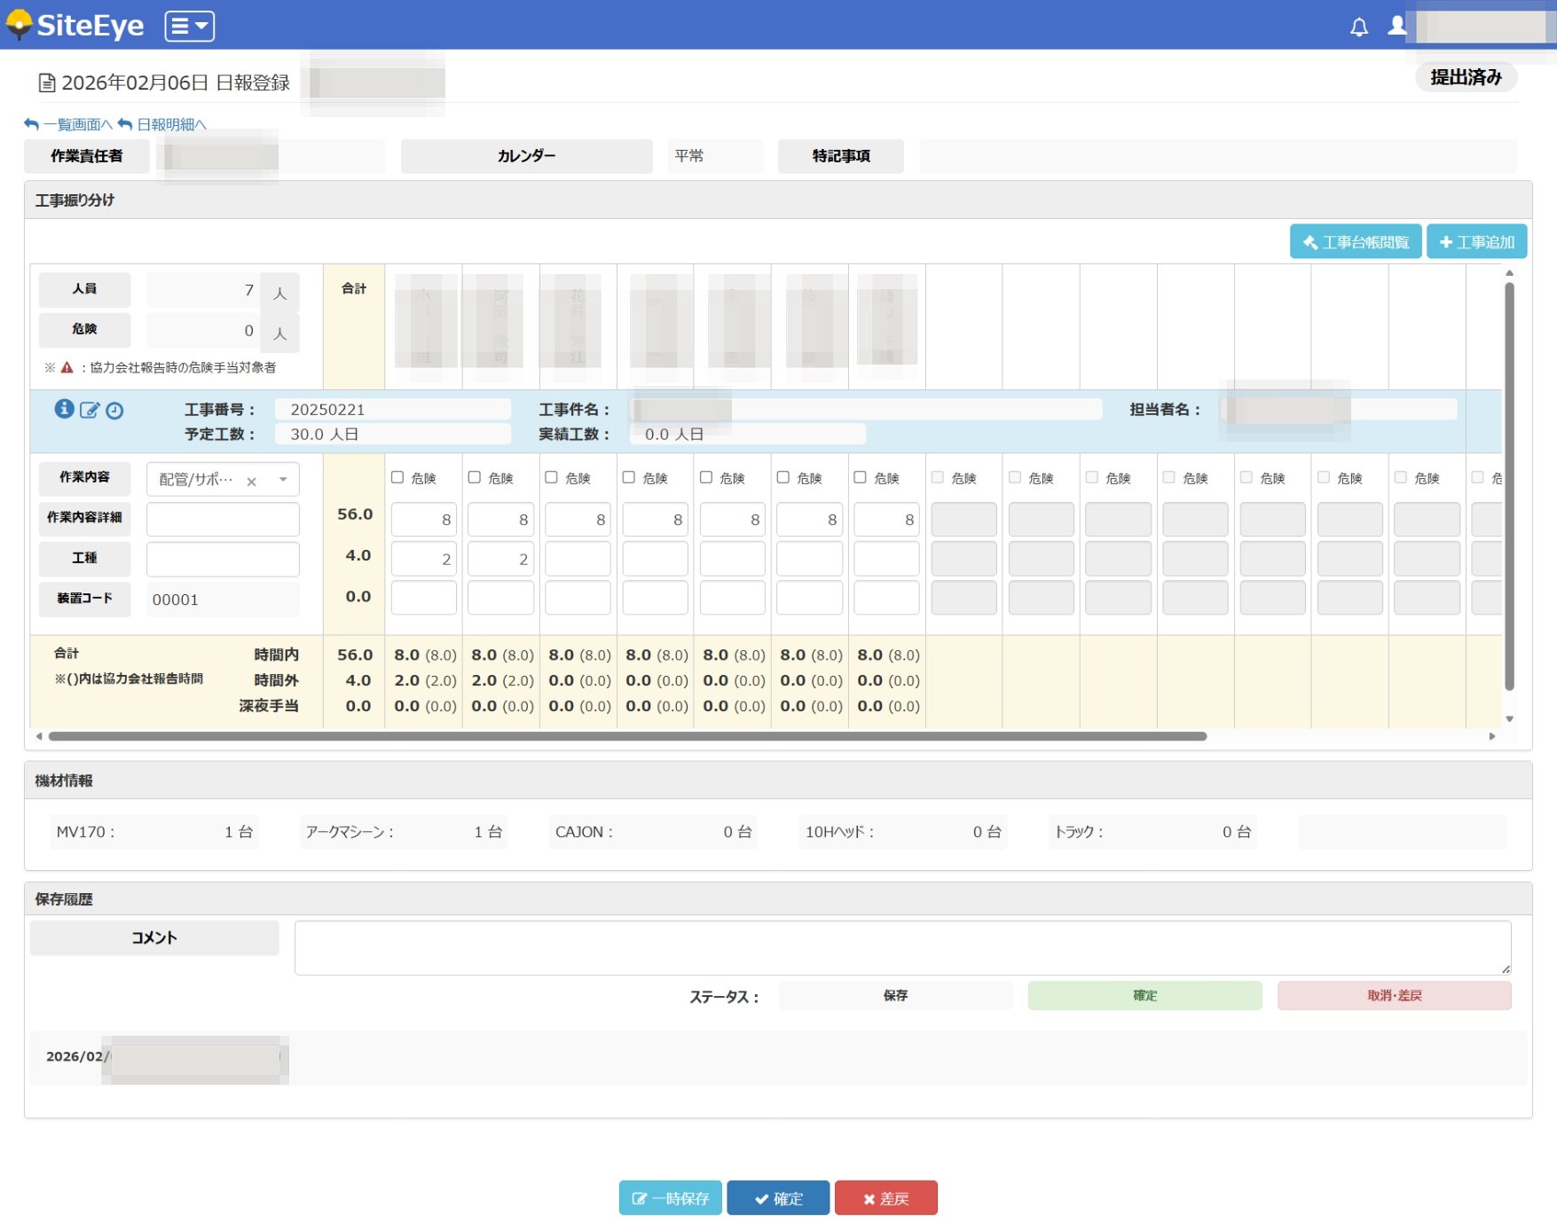
Task: Enable the seventh worker's 危険 checkbox
Action: [x=860, y=477]
